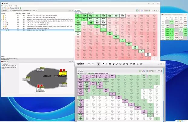The width and height of the screenshot is (188, 122).
Task: Select the move tool in clip2net toolbar
Action: [98, 64]
